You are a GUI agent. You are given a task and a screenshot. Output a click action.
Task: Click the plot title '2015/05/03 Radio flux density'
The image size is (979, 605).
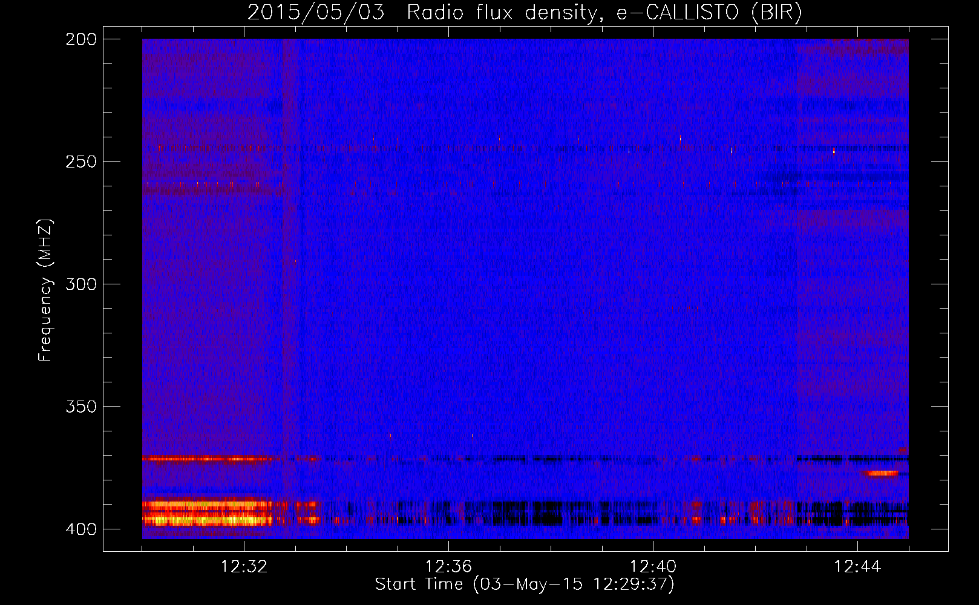(525, 11)
